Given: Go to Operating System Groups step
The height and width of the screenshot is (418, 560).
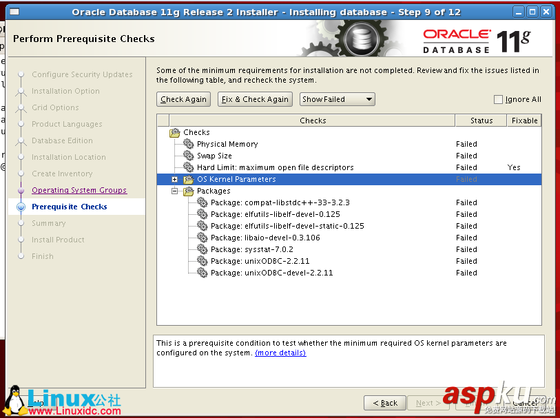Looking at the screenshot, I should (79, 190).
